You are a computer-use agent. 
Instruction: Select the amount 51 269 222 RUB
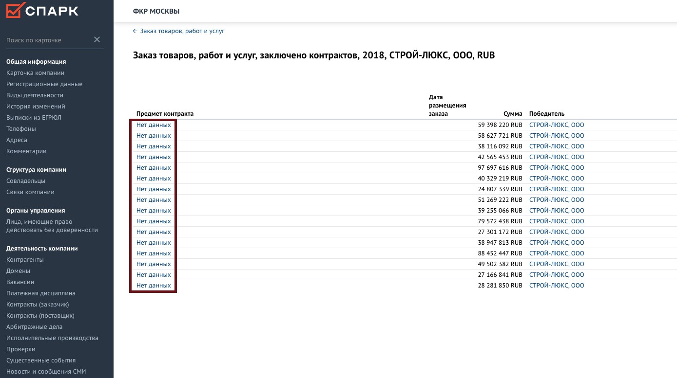coord(500,200)
